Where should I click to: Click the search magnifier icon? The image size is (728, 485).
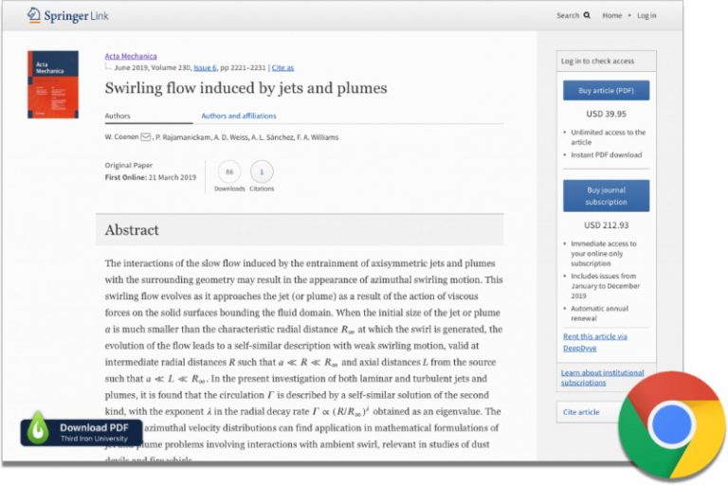click(587, 15)
